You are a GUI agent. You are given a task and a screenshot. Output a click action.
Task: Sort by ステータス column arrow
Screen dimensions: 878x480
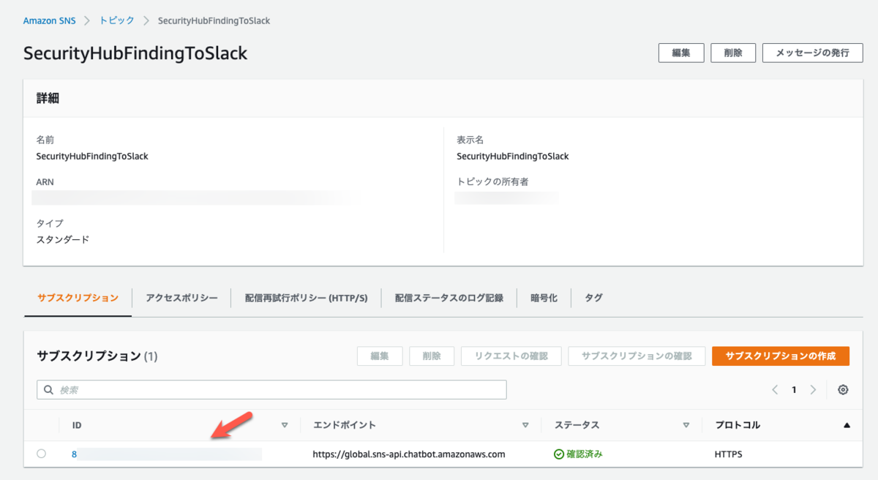(686, 425)
